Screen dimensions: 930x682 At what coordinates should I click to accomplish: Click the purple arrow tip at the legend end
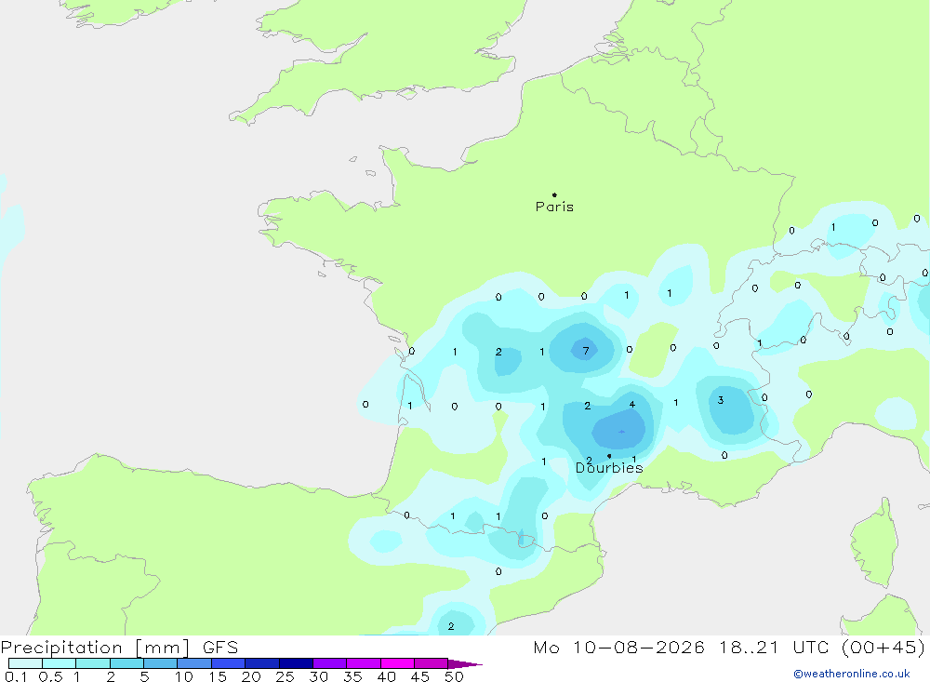point(465,664)
